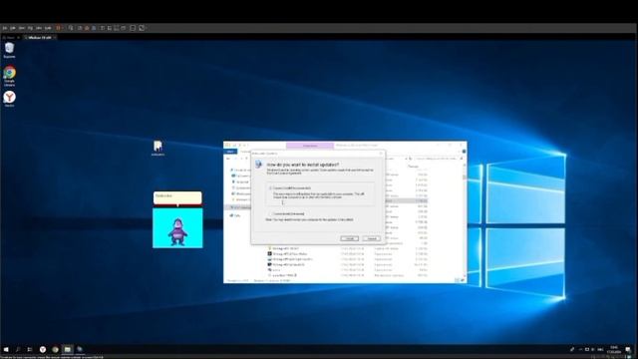Switch Explorer to details view
Screen dimensions: 638x359
pos(457,280)
